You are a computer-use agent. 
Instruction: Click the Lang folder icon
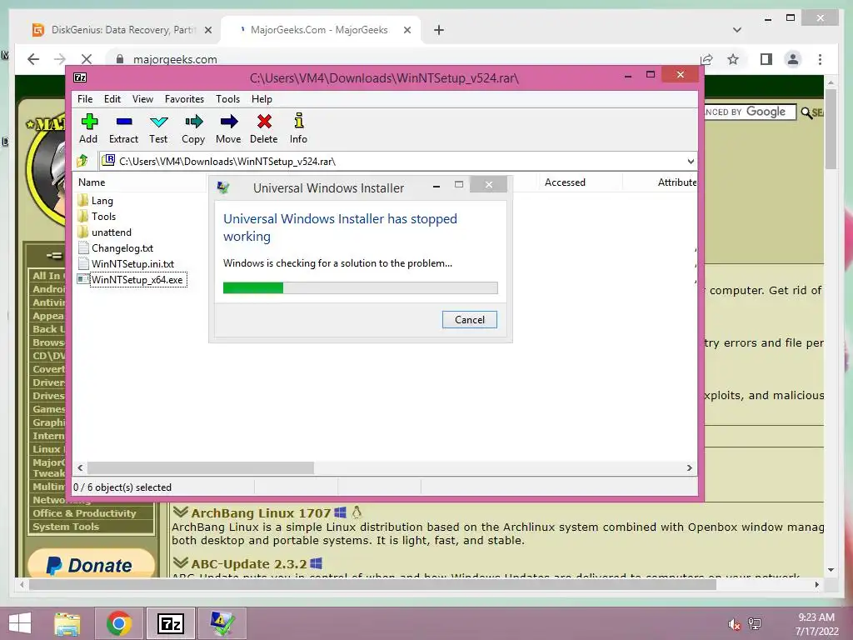point(82,200)
